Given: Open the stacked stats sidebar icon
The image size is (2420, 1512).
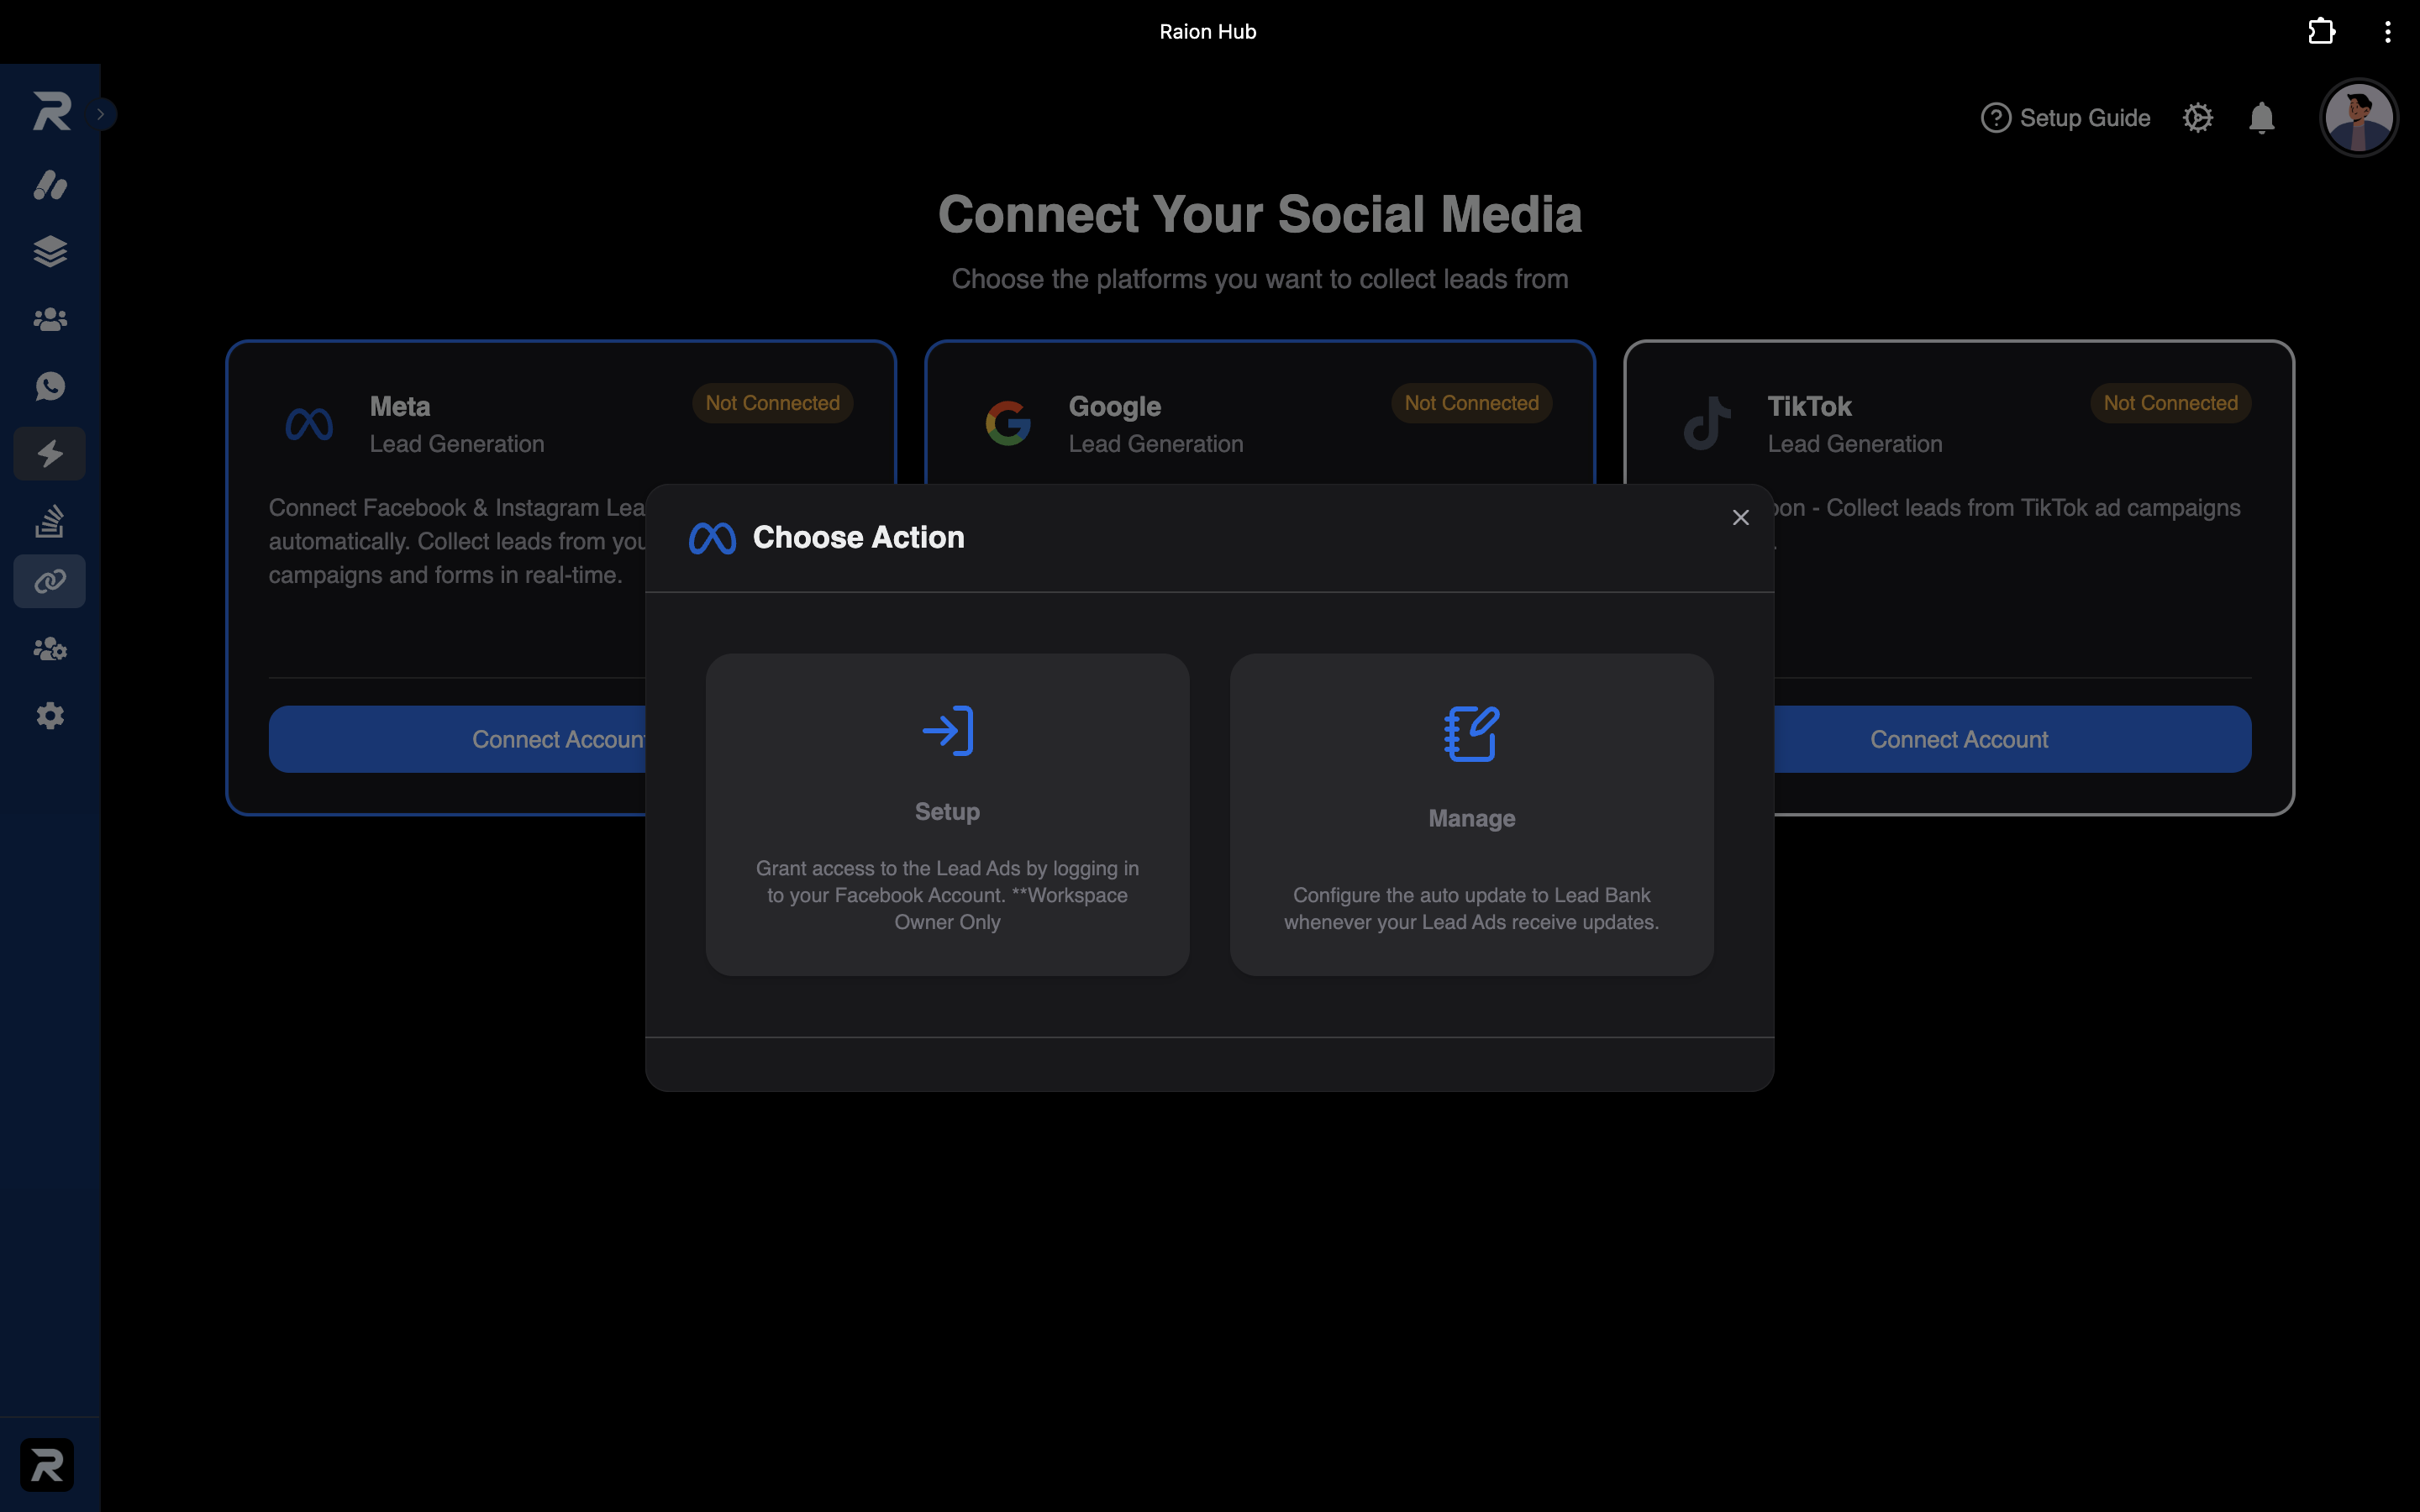Looking at the screenshot, I should pyautogui.click(x=50, y=520).
